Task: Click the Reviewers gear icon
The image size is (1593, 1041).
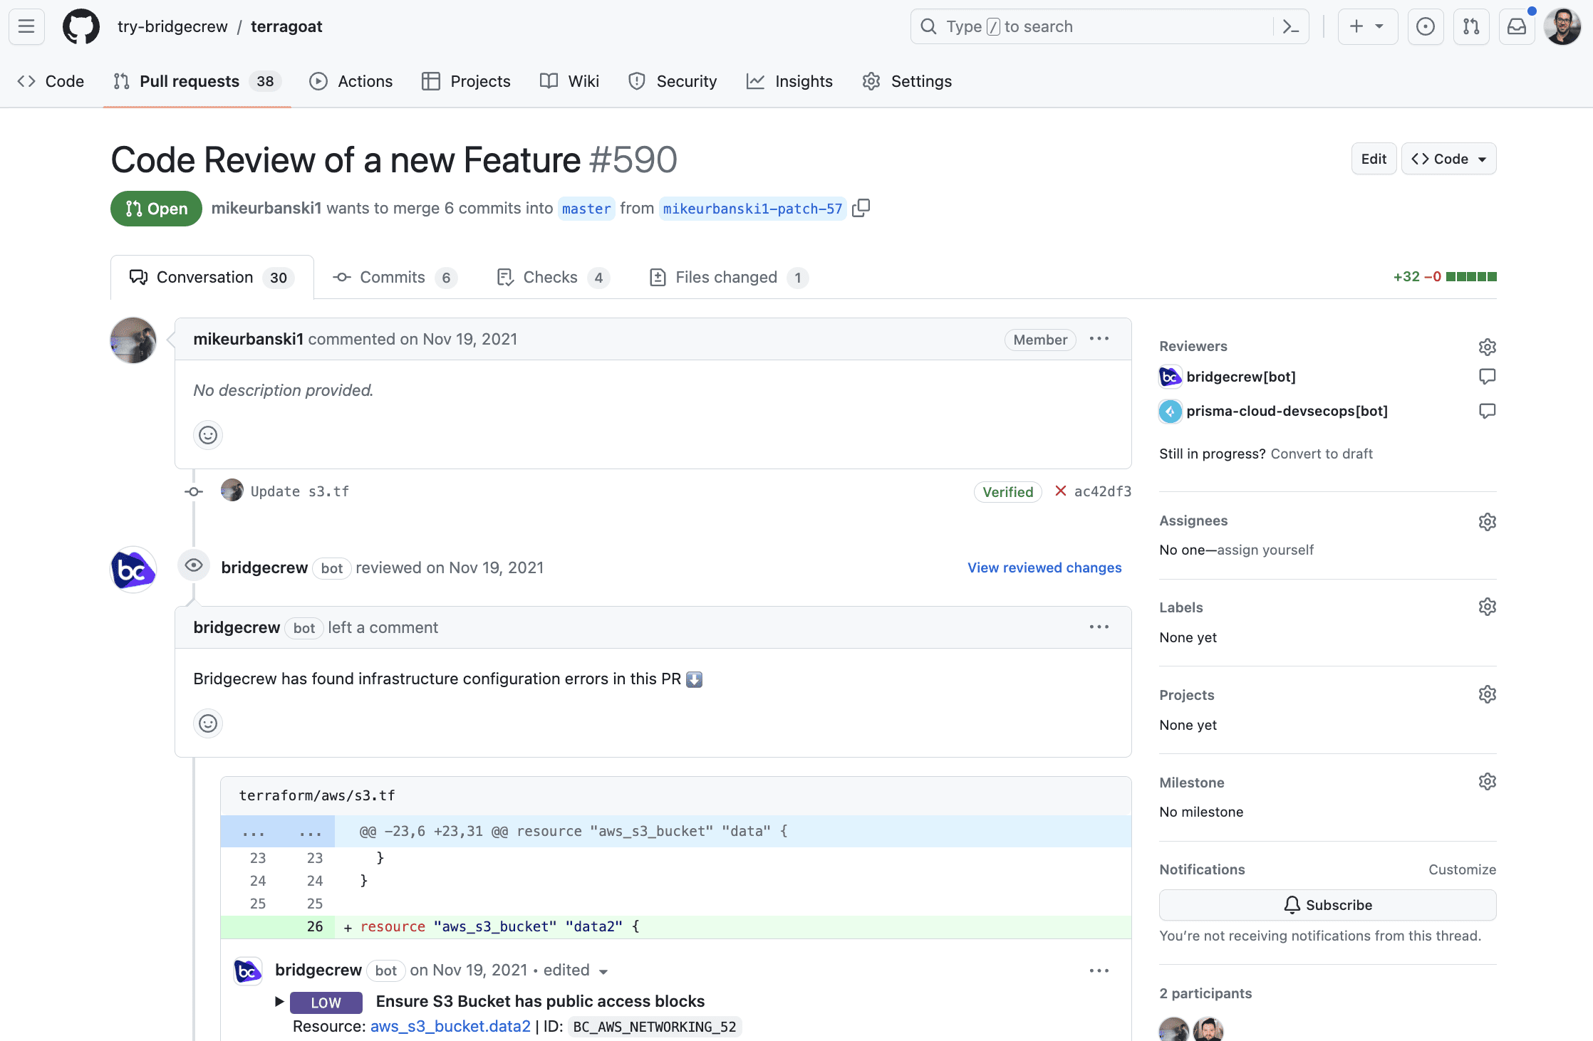Action: click(x=1487, y=347)
